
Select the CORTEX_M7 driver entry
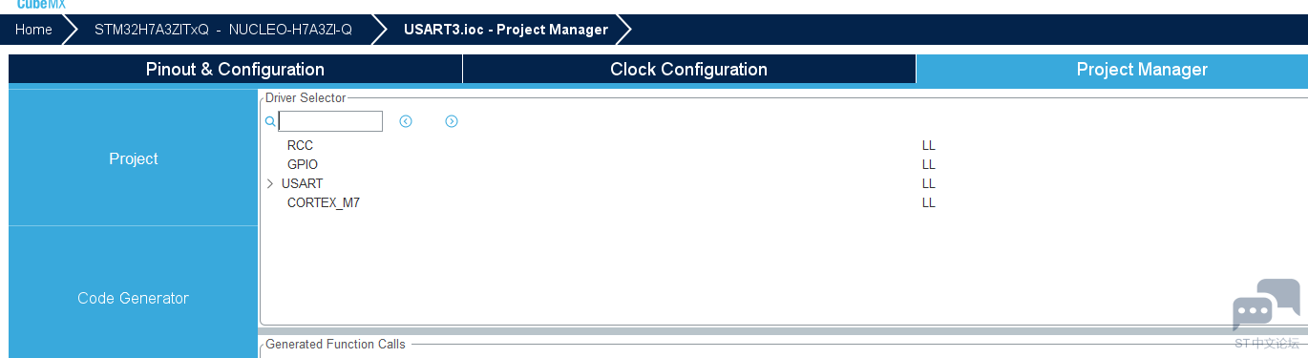pyautogui.click(x=324, y=203)
